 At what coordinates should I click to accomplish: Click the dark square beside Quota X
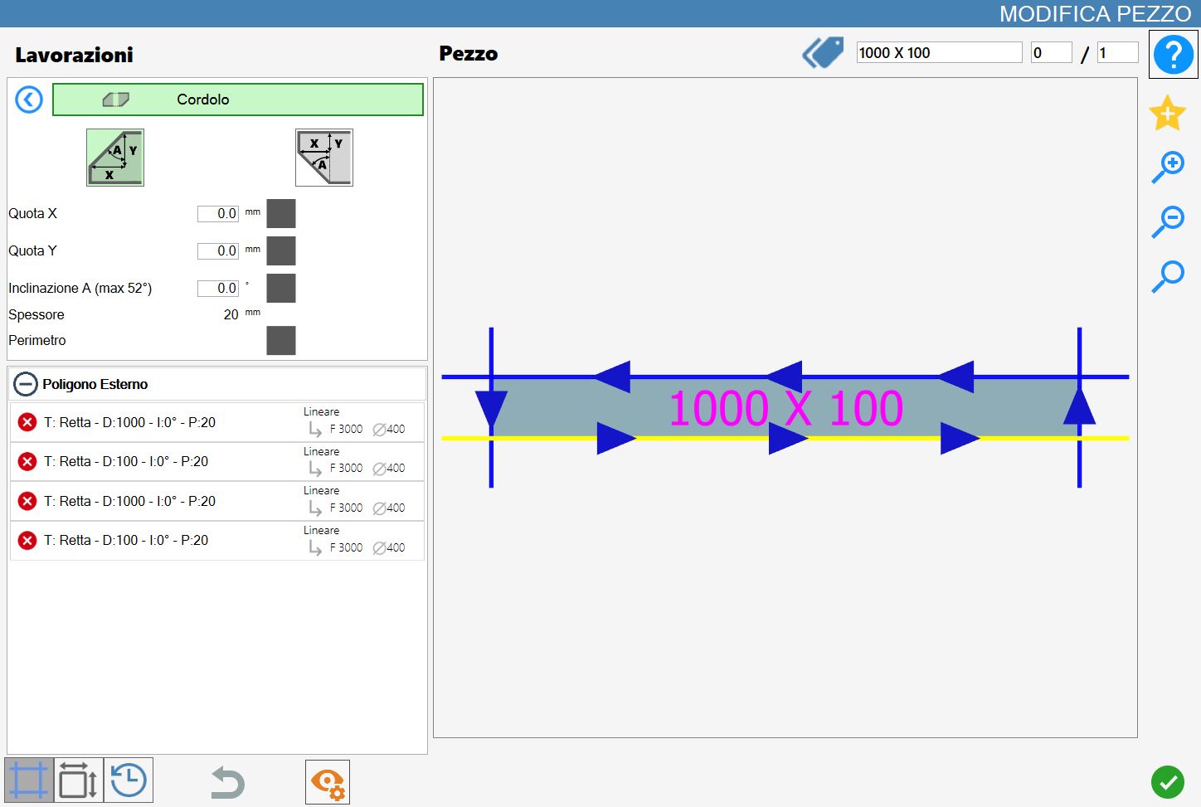coord(281,214)
